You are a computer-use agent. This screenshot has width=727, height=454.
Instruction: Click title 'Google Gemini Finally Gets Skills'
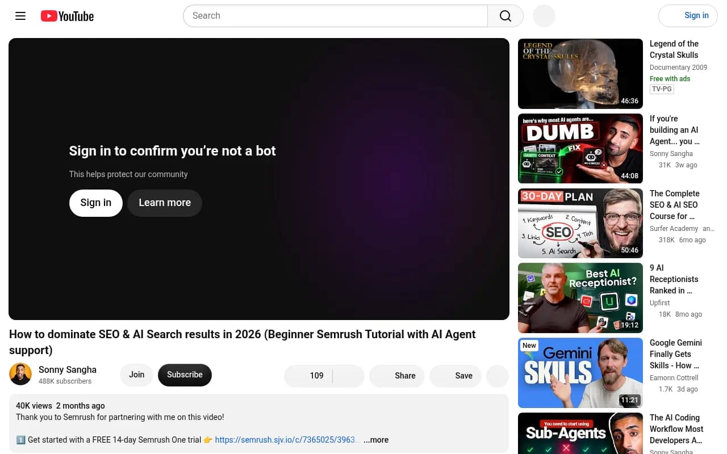(x=676, y=354)
